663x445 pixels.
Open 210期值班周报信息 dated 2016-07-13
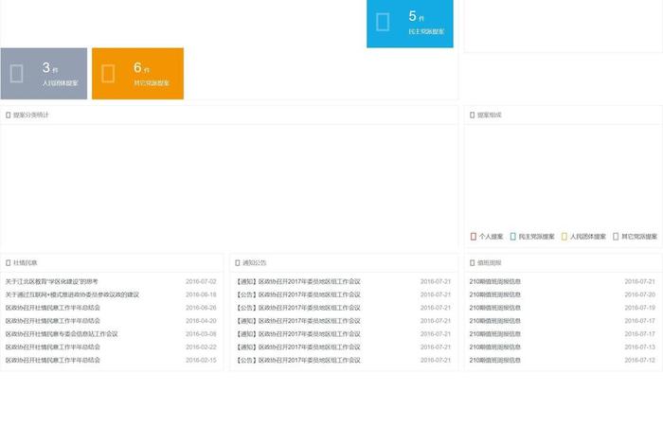(494, 347)
